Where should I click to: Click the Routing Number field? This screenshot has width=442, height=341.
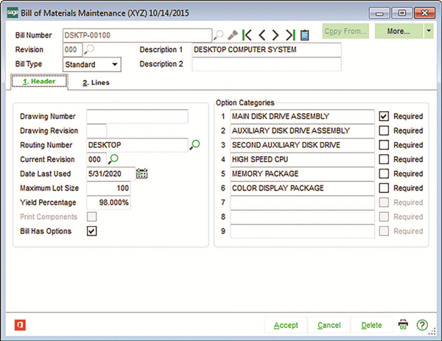(137, 145)
